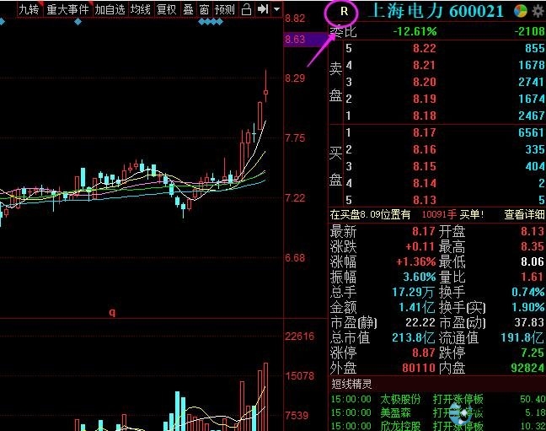Image resolution: width=546 pixels, height=431 pixels.
Task: Click 外盘 value 80110
Action: [419, 368]
